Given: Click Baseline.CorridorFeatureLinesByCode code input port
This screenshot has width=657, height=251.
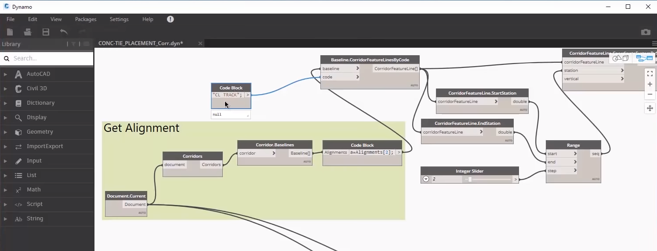Looking at the screenshot, I should [x=340, y=77].
